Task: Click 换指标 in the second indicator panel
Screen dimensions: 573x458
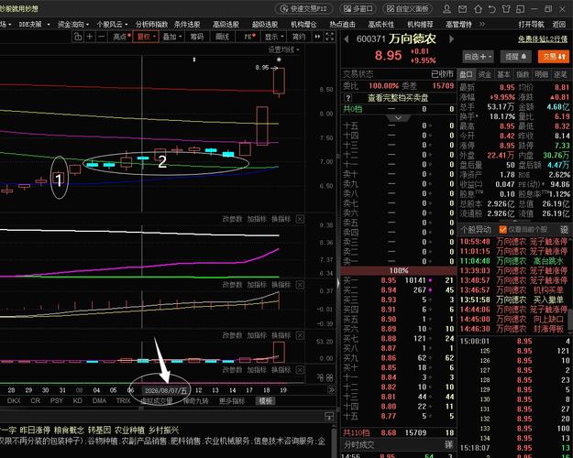Action: tap(281, 285)
